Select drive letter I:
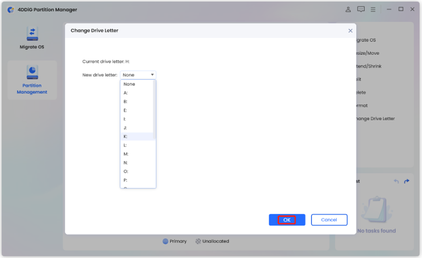This screenshot has width=422, height=258. point(138,119)
